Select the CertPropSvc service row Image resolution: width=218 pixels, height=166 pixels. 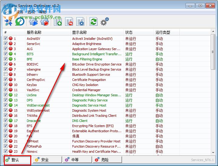107,79
